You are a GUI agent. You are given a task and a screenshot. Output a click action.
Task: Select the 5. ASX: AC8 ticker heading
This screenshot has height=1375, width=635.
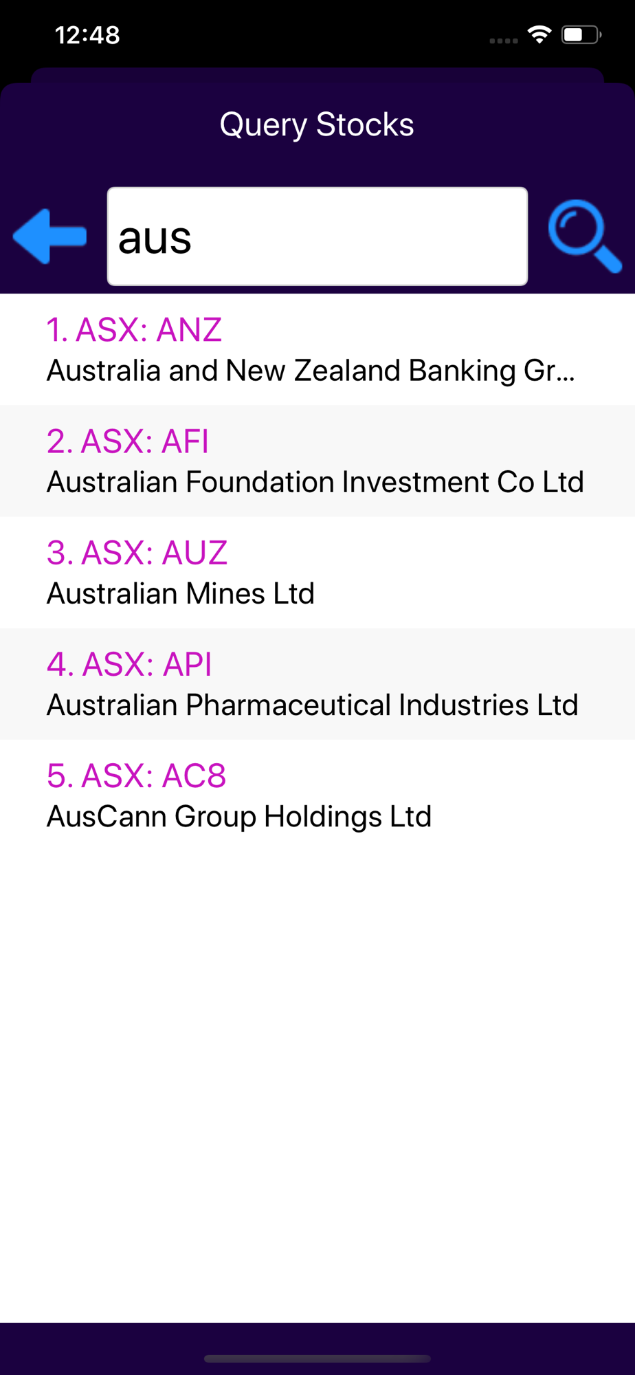136,775
